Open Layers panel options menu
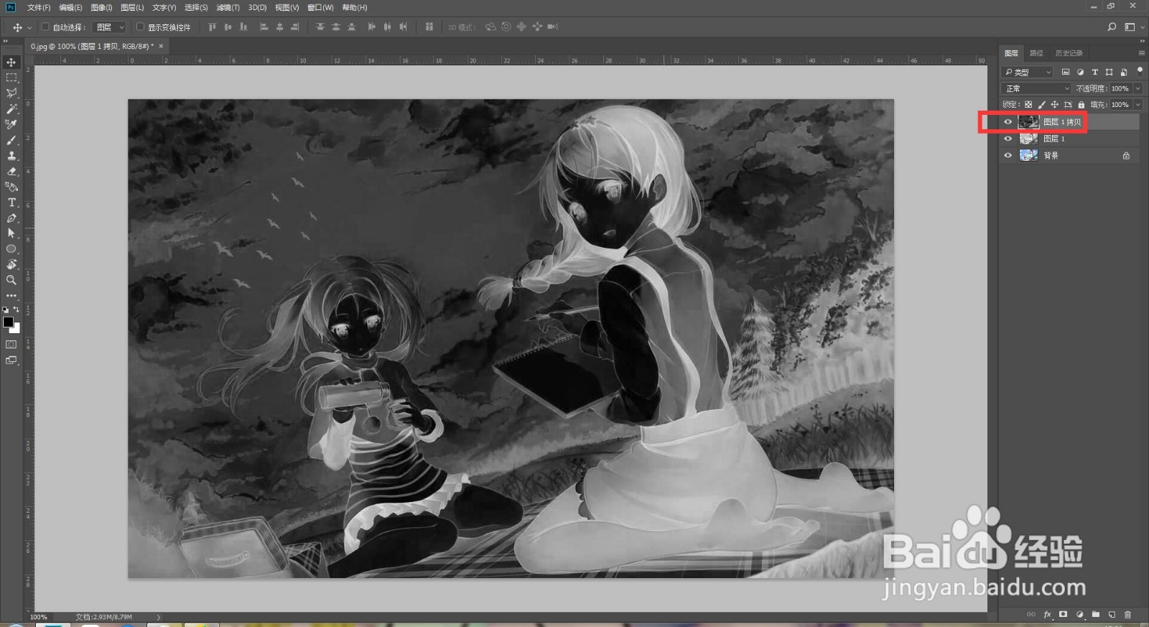 [1142, 53]
